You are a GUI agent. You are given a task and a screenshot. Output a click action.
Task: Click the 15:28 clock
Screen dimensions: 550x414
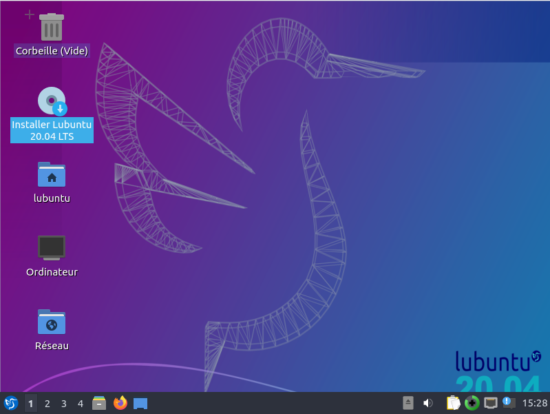[535, 403]
